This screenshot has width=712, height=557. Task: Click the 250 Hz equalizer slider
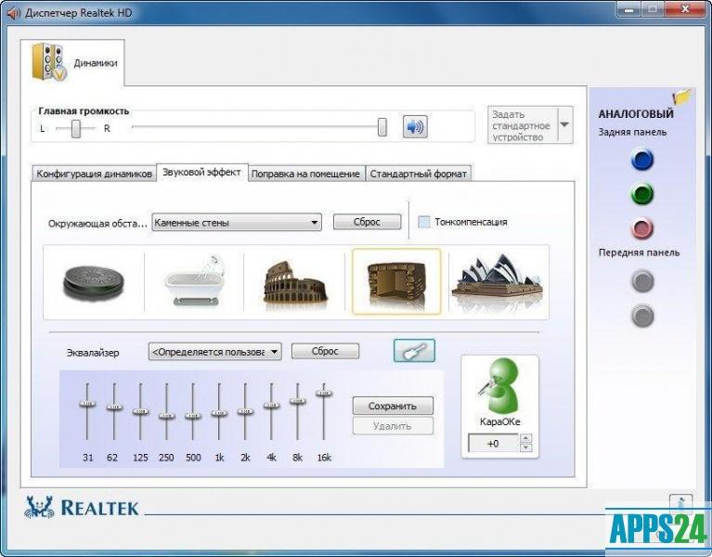[x=167, y=416]
